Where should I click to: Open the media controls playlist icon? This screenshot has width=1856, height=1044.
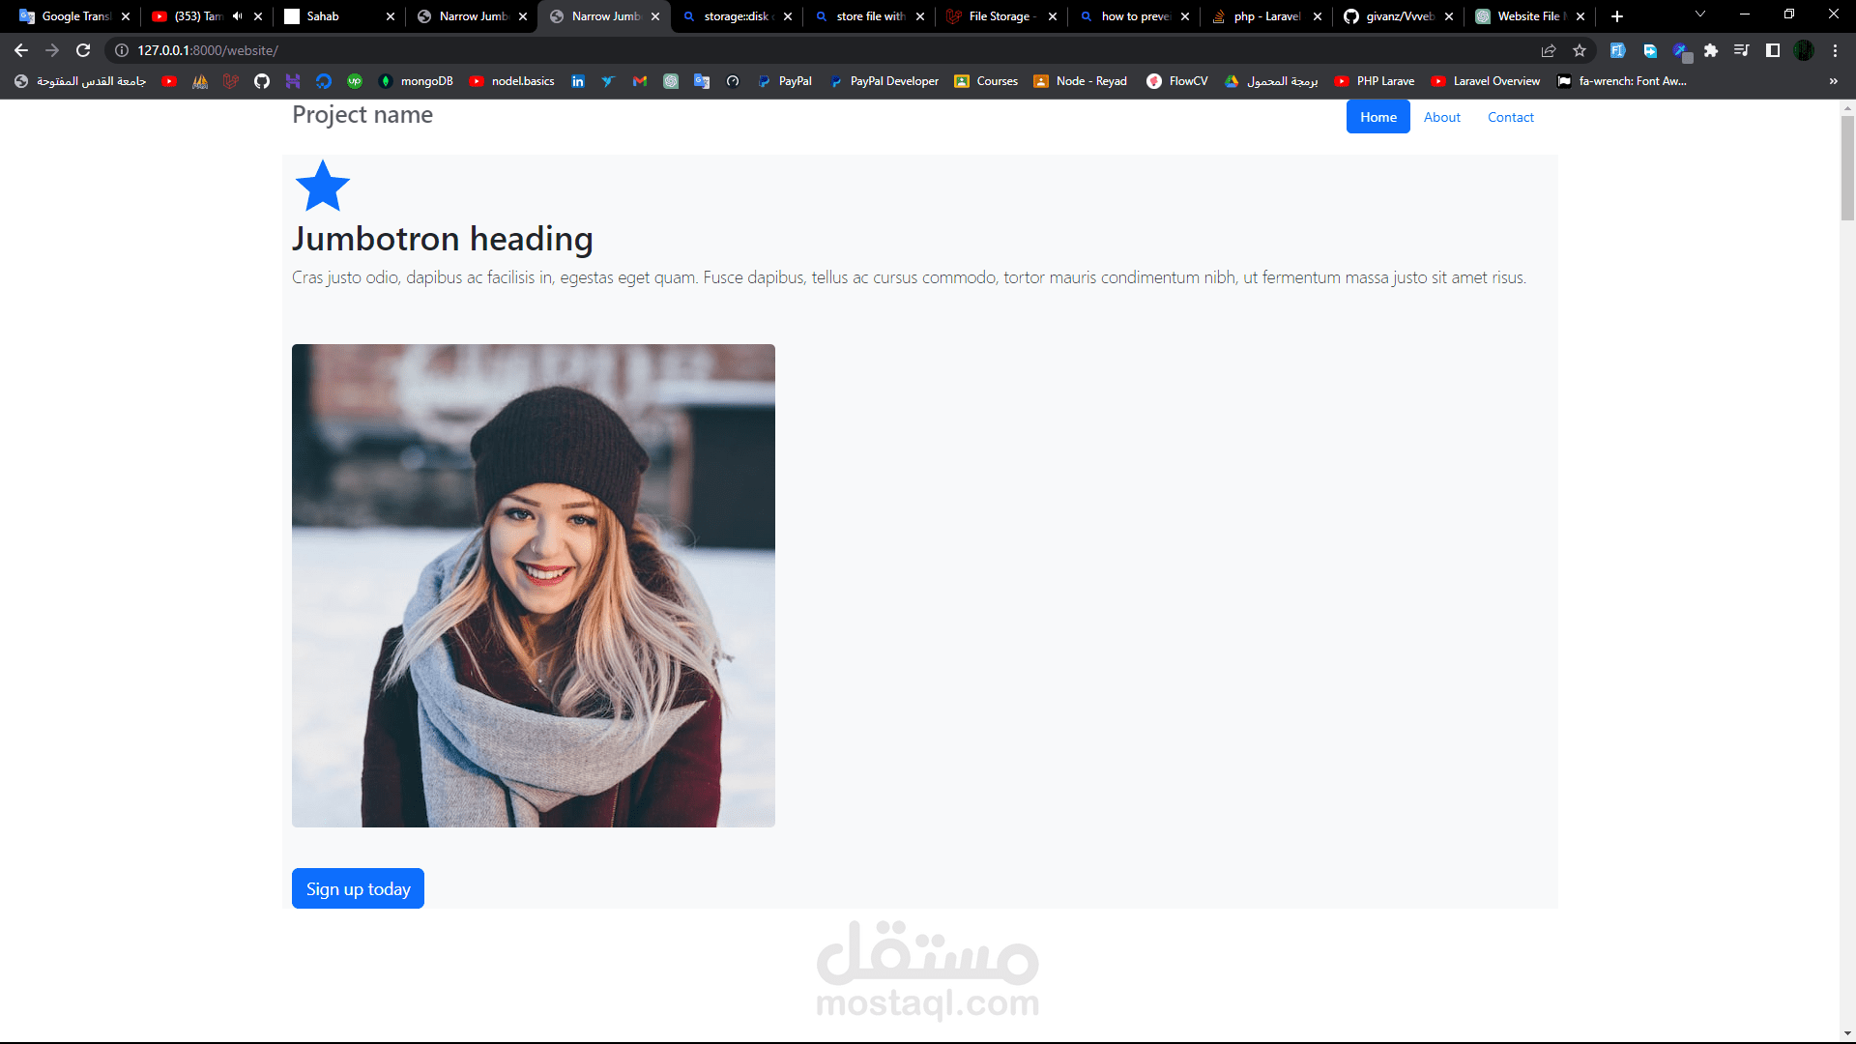pyautogui.click(x=1741, y=50)
